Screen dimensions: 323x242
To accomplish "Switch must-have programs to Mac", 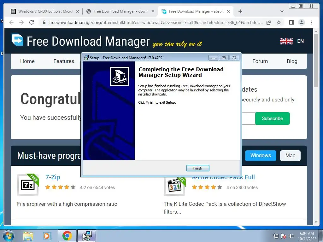I will 290,155.
